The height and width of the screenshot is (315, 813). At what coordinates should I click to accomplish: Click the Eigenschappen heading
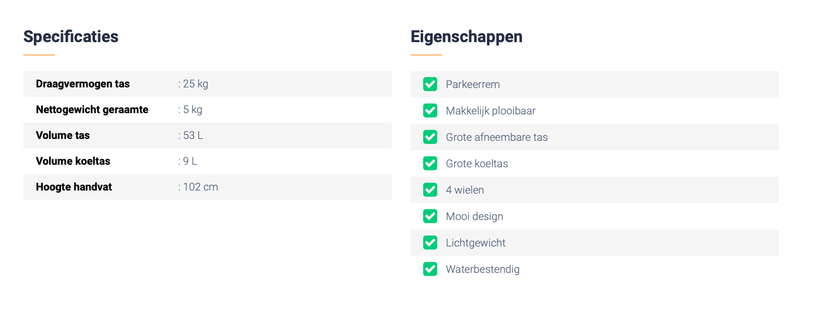click(x=466, y=36)
